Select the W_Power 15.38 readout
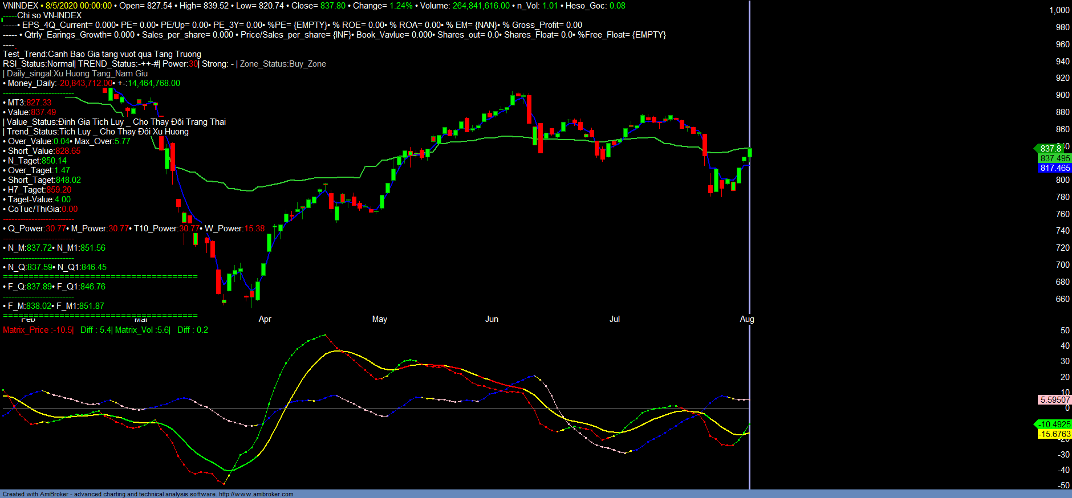 (x=235, y=228)
